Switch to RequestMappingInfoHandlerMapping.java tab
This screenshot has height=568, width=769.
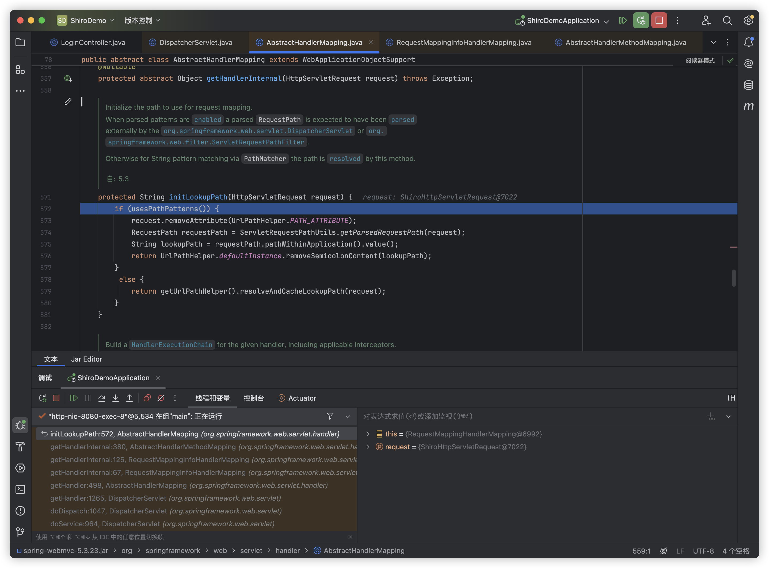click(459, 42)
